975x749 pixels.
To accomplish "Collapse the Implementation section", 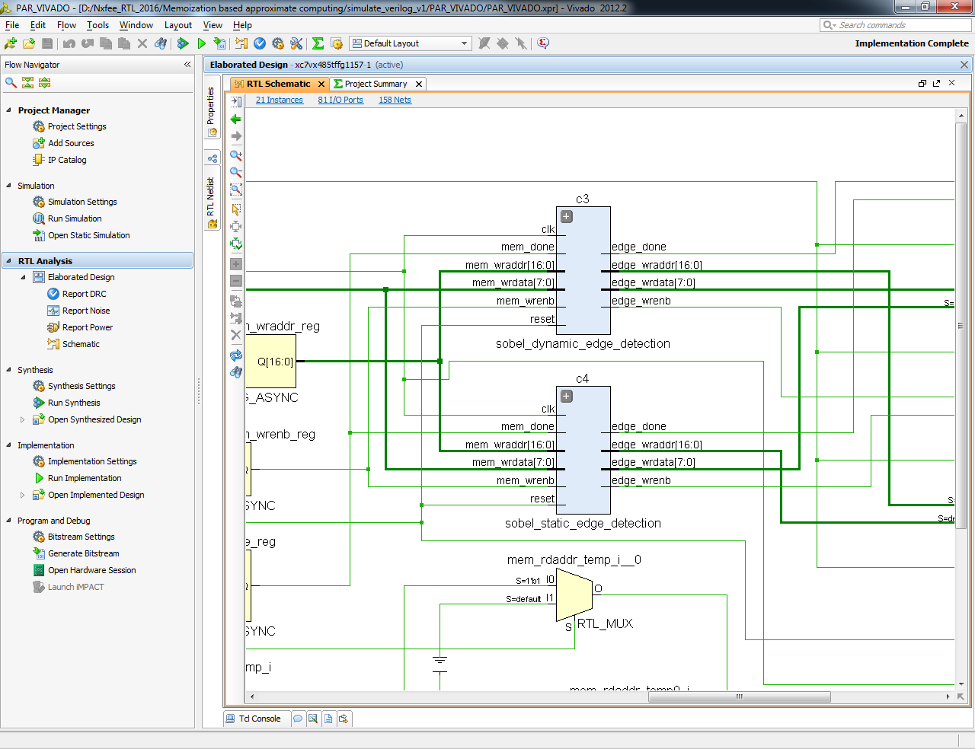I will tap(9, 445).
